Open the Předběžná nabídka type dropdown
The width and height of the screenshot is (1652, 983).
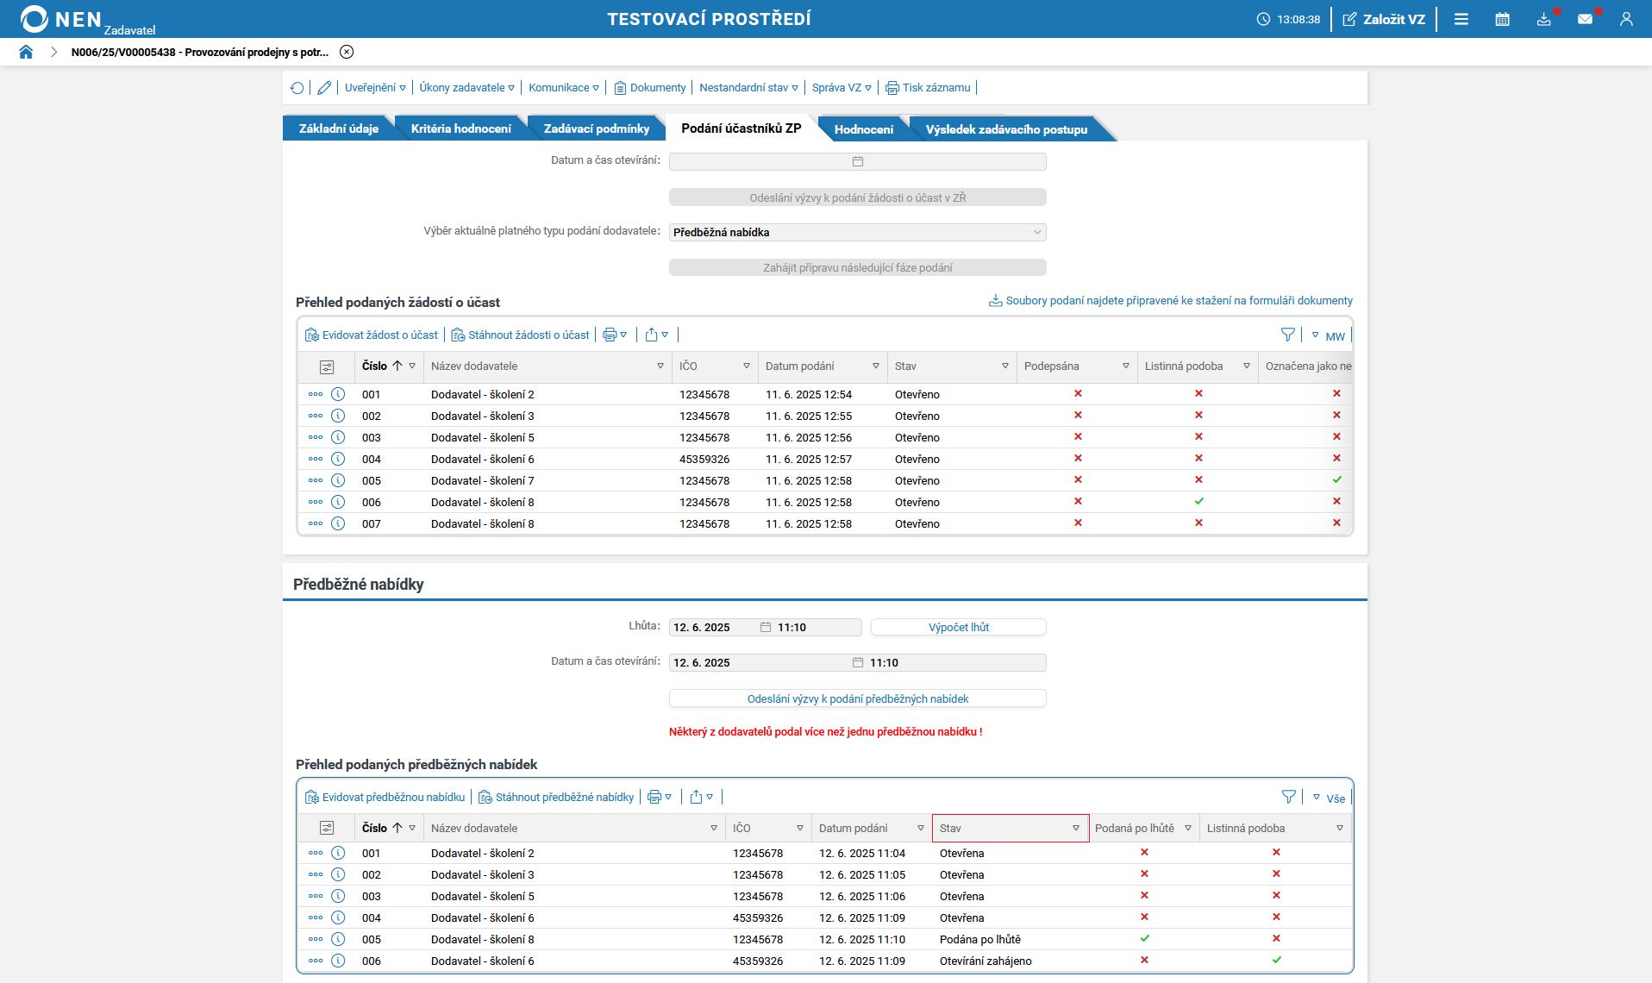point(857,232)
